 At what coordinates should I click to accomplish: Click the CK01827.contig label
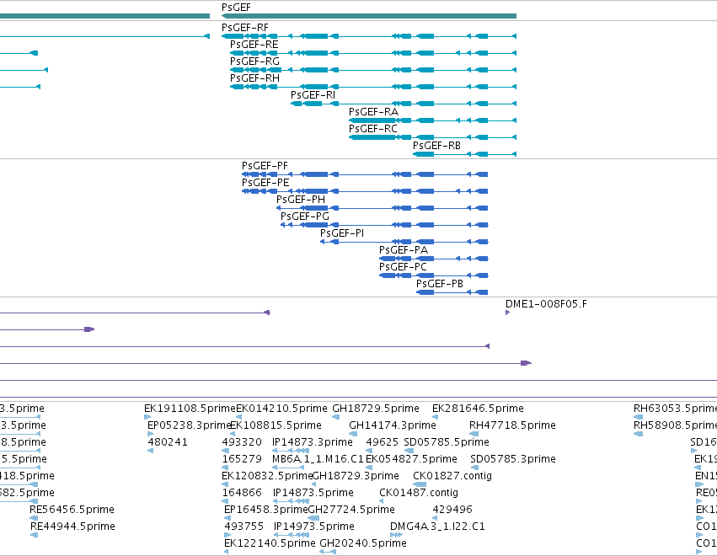point(452,476)
